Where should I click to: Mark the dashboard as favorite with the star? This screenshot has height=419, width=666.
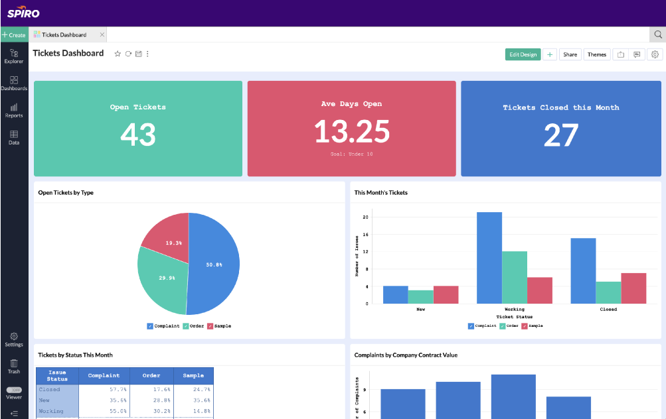pyautogui.click(x=118, y=54)
